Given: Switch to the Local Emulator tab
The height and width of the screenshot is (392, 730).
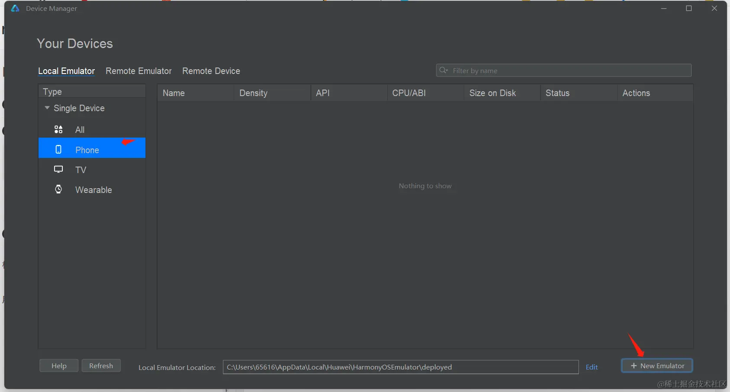Looking at the screenshot, I should [66, 71].
